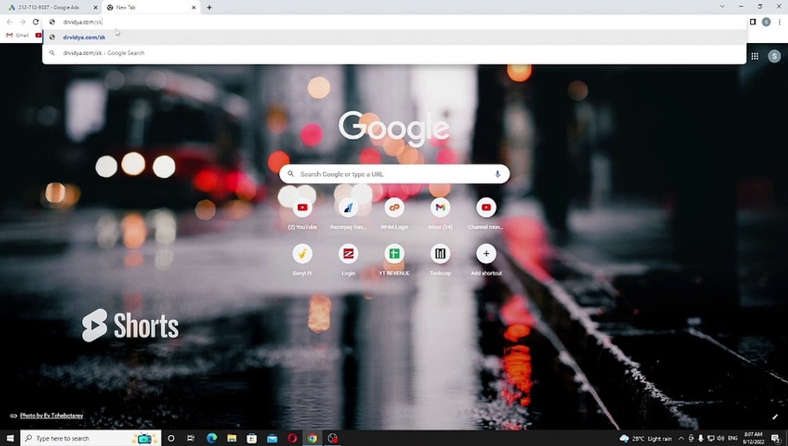Switch to Chrome in taskbar
Image resolution: width=788 pixels, height=446 pixels.
tap(312, 438)
